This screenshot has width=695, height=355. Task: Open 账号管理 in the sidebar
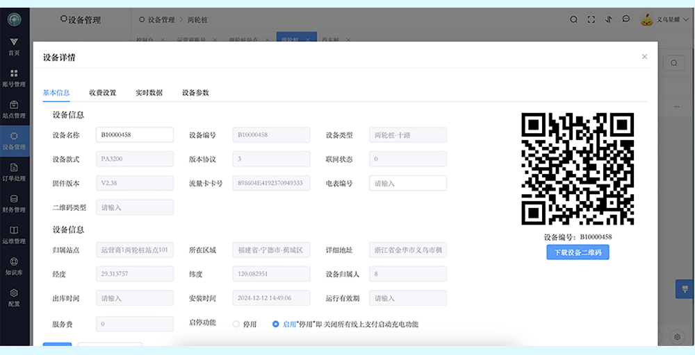point(14,78)
